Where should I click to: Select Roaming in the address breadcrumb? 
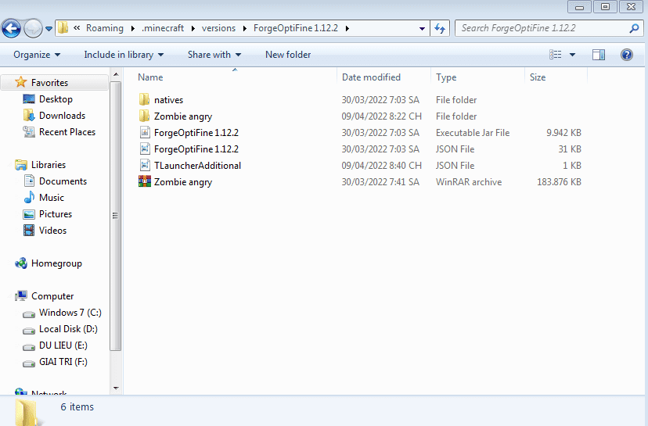coord(105,28)
